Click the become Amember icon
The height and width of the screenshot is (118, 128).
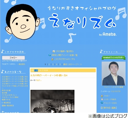pos(102,103)
